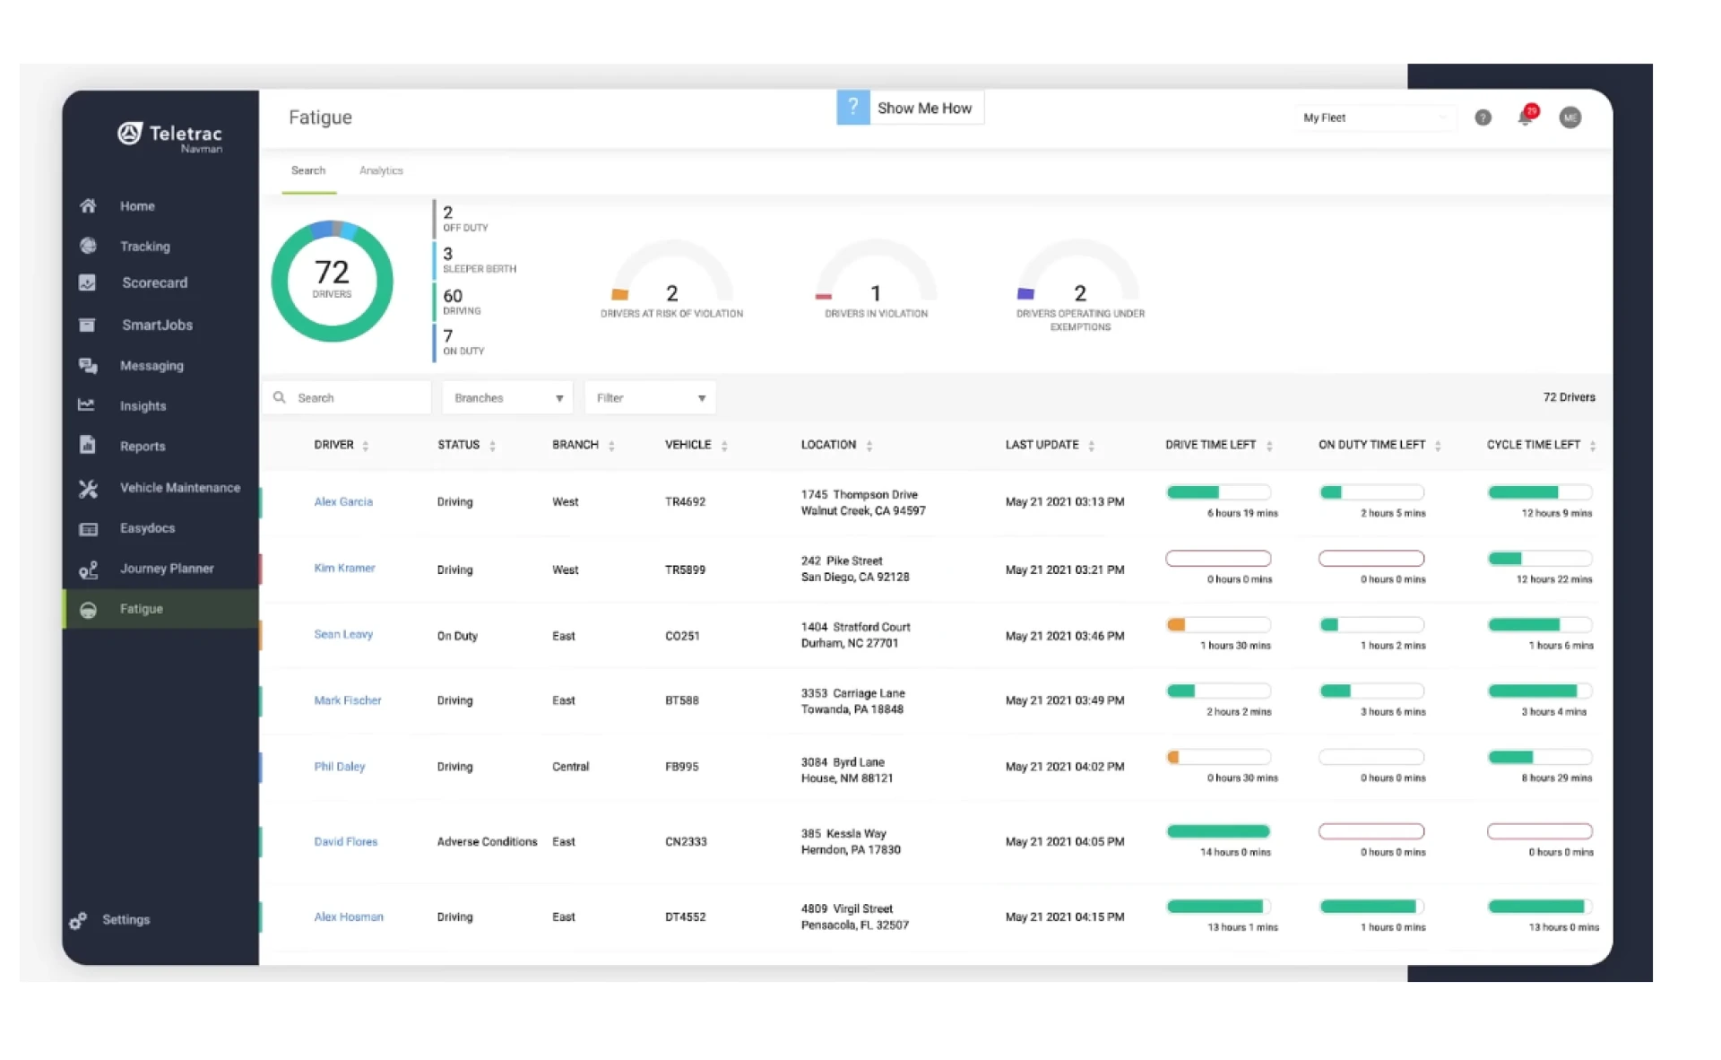Click Sean Leavy's drive time progress bar
Image resolution: width=1721 pixels, height=1060 pixels.
pyautogui.click(x=1218, y=625)
